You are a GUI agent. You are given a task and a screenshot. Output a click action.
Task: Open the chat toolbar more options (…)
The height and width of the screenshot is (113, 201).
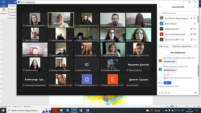point(172,93)
